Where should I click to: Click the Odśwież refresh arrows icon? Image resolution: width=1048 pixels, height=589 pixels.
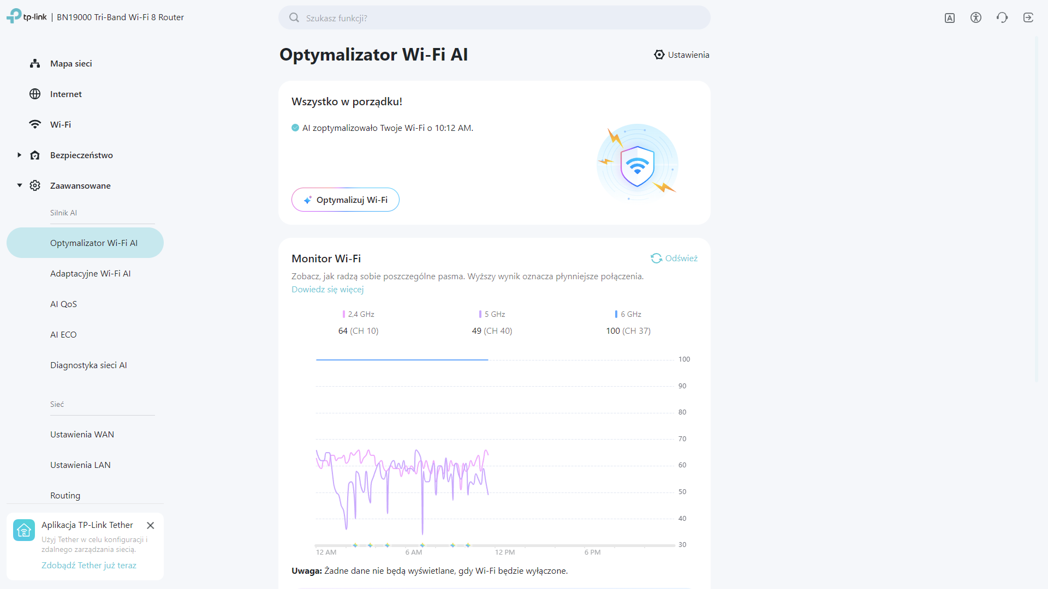click(656, 258)
